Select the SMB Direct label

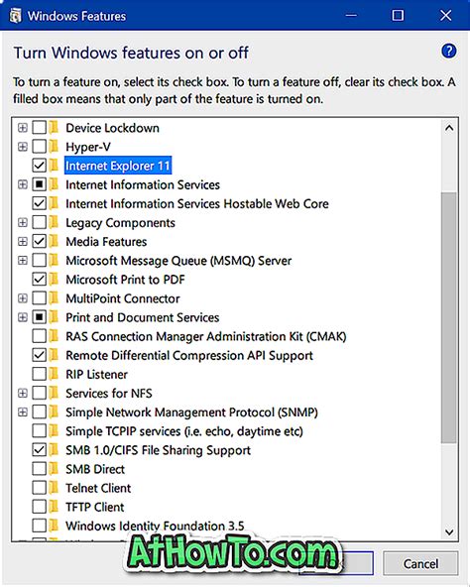click(x=95, y=469)
